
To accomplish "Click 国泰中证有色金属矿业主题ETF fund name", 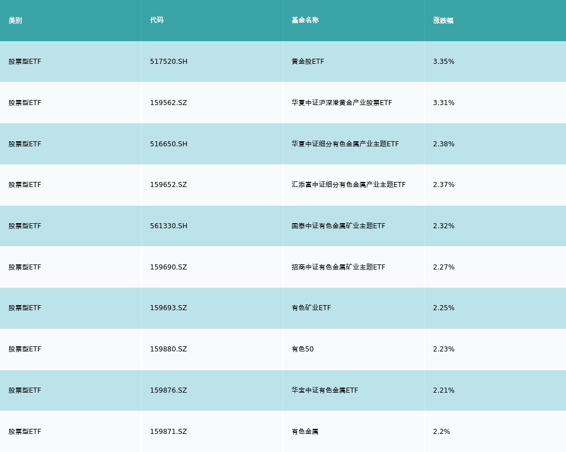I will (x=338, y=226).
